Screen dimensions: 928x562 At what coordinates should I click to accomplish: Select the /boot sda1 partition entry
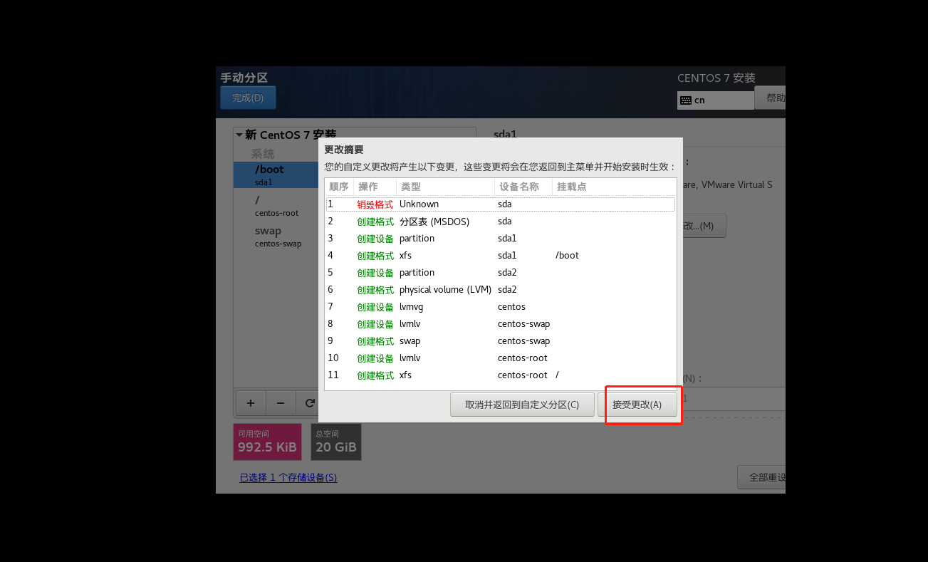tap(276, 175)
